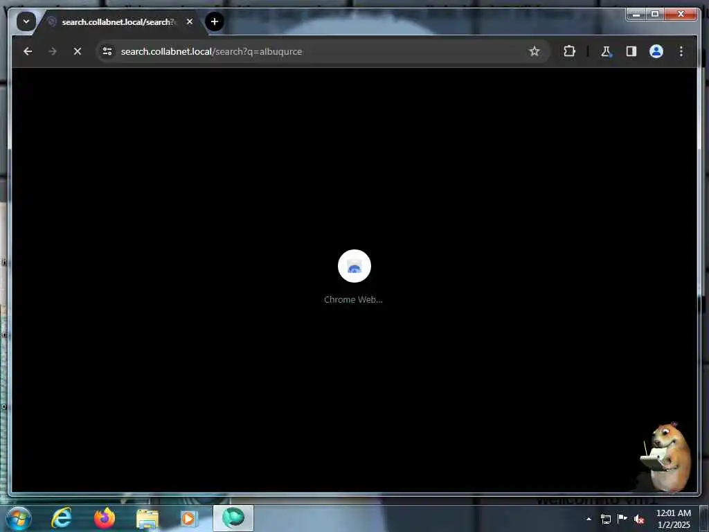Select the search.collabnet.local tab
The image size is (709, 532).
click(120, 21)
